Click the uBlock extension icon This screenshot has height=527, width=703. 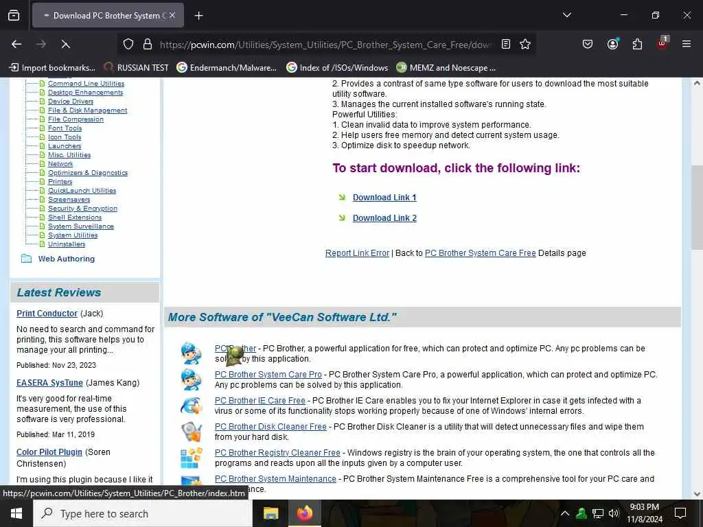[x=662, y=43]
